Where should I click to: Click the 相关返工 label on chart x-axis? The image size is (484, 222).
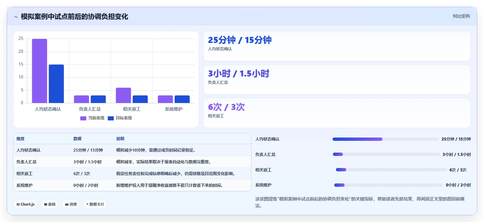click(x=132, y=109)
